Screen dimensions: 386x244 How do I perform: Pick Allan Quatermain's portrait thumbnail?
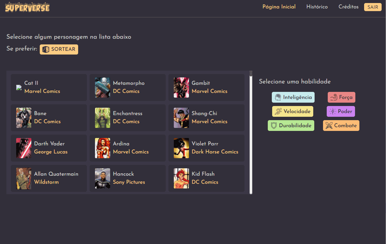point(24,179)
